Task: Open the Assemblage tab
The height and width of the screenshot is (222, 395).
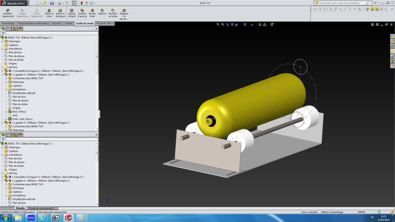Action: point(8,23)
